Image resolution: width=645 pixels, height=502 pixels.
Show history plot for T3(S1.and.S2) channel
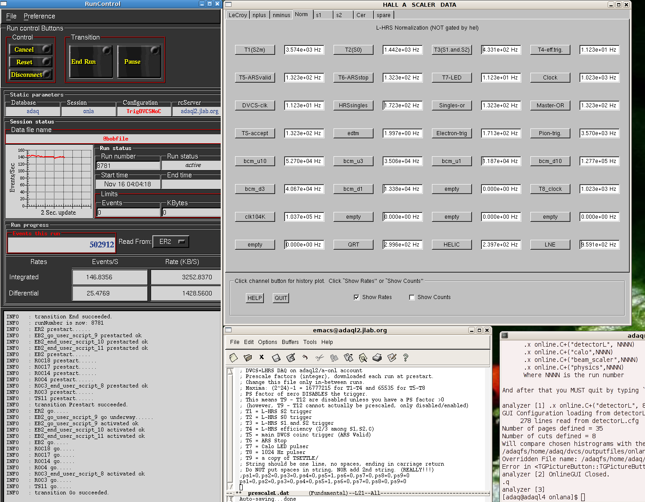(452, 50)
